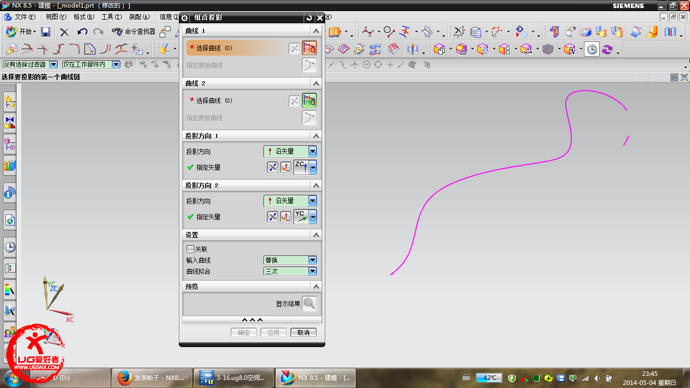Click reverse direction icon in 投影方向 1
Screen dimensions: 690x388
[273, 167]
